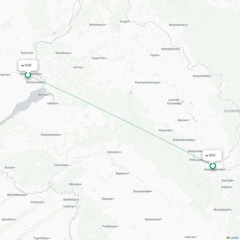Click the flag icon in the OVB popup
This screenshot has height=240, width=240.
click(x=22, y=65)
